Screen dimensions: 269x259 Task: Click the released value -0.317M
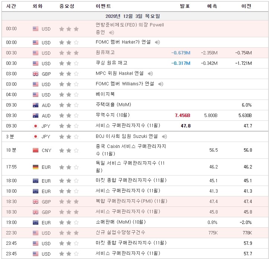click(181, 63)
